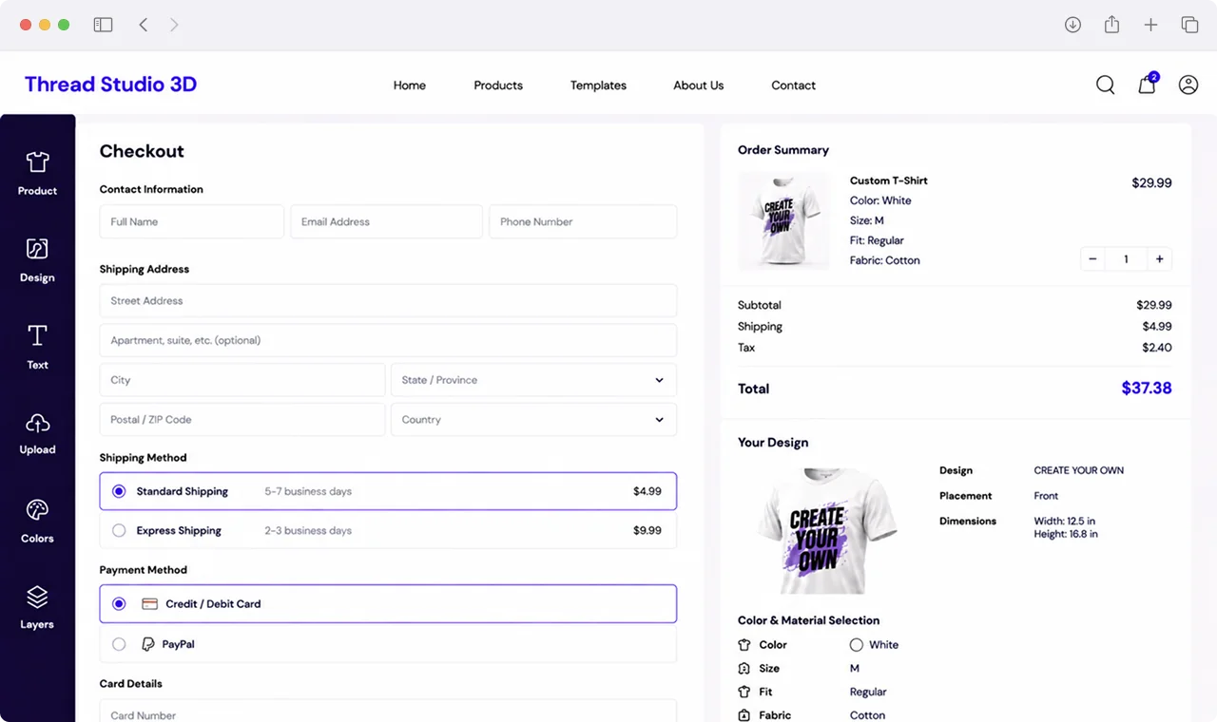Focus the Street Address field
This screenshot has height=722, width=1217.
[x=388, y=300]
